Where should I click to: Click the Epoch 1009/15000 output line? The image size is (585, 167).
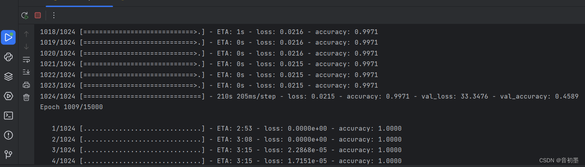72,107
